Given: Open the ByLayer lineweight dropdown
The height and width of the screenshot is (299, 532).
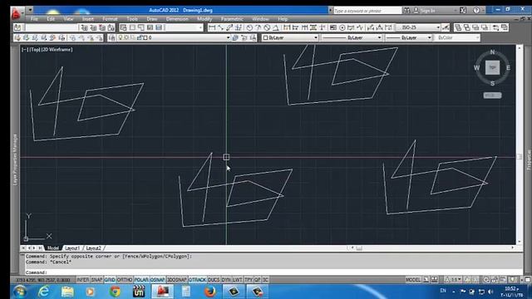Looking at the screenshot, I should coord(429,37).
